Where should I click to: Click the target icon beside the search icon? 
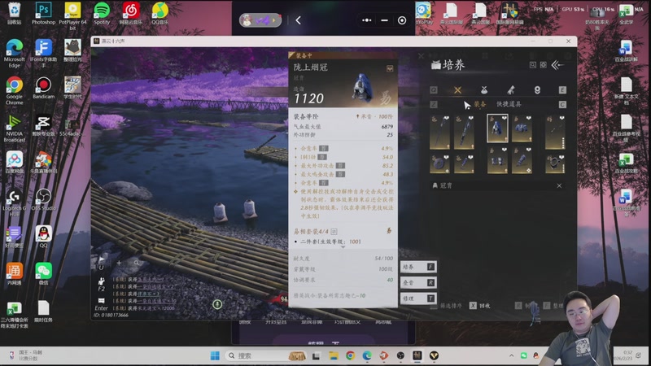pyautogui.click(x=543, y=65)
